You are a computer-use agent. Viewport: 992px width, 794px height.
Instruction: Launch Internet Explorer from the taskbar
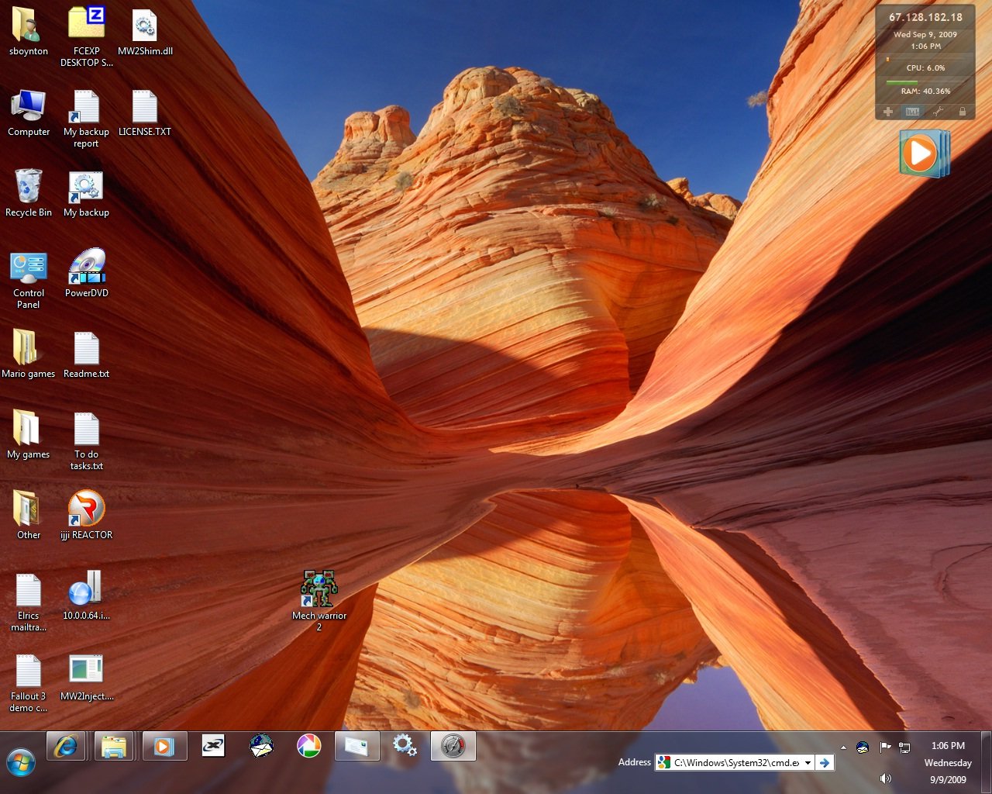coord(67,746)
